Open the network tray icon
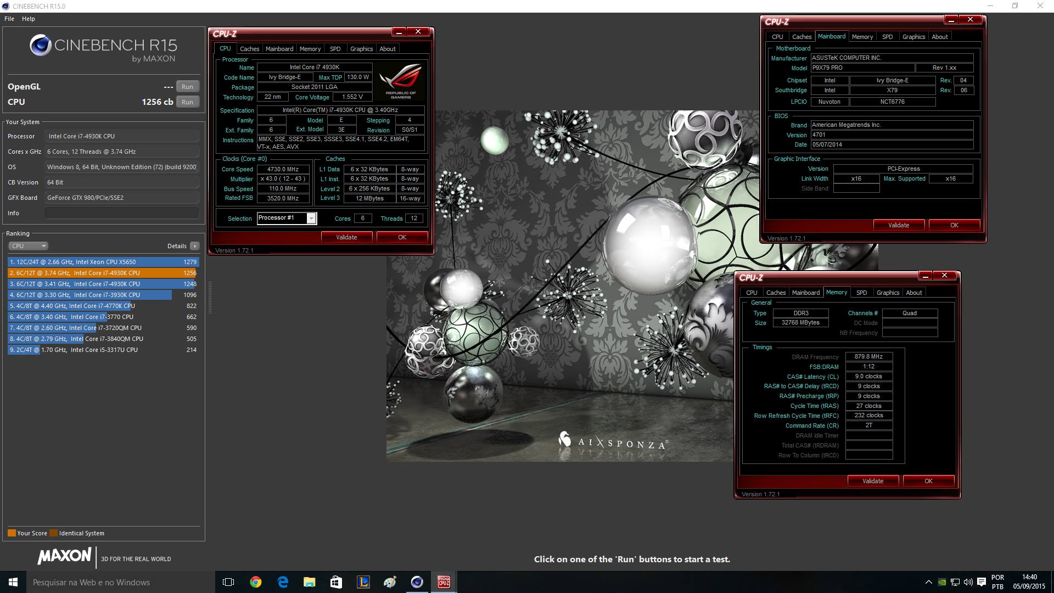Viewport: 1054px width, 593px height. pos(955,582)
